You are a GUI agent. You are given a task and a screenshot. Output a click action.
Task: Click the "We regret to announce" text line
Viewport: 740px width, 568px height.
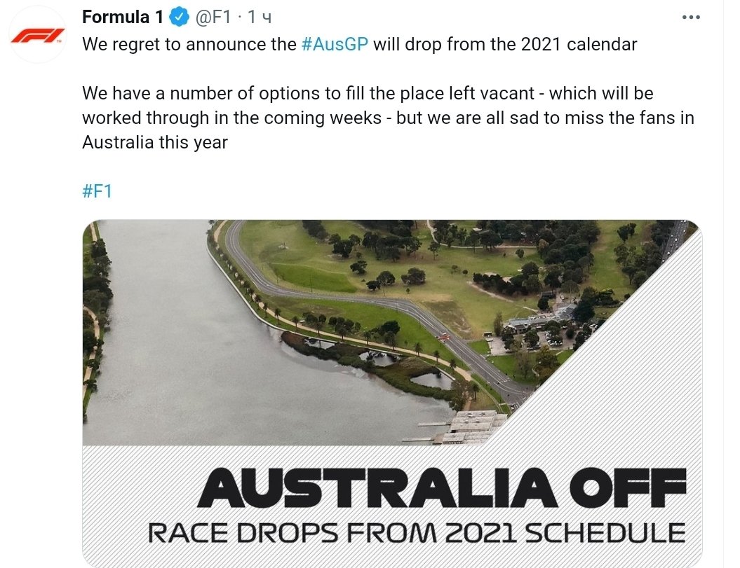click(189, 45)
